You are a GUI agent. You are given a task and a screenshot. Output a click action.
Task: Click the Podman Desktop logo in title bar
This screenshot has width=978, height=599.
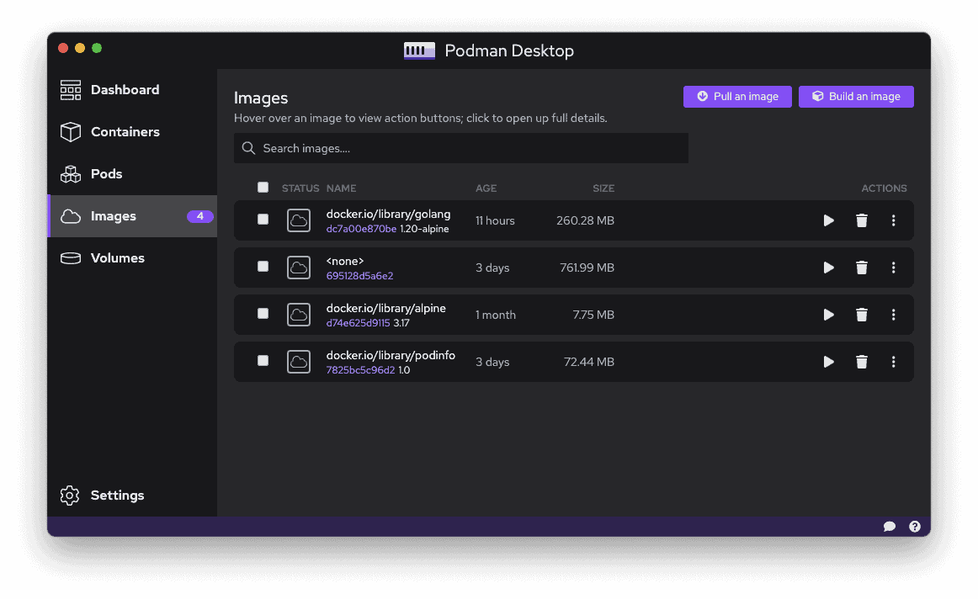[x=419, y=50]
